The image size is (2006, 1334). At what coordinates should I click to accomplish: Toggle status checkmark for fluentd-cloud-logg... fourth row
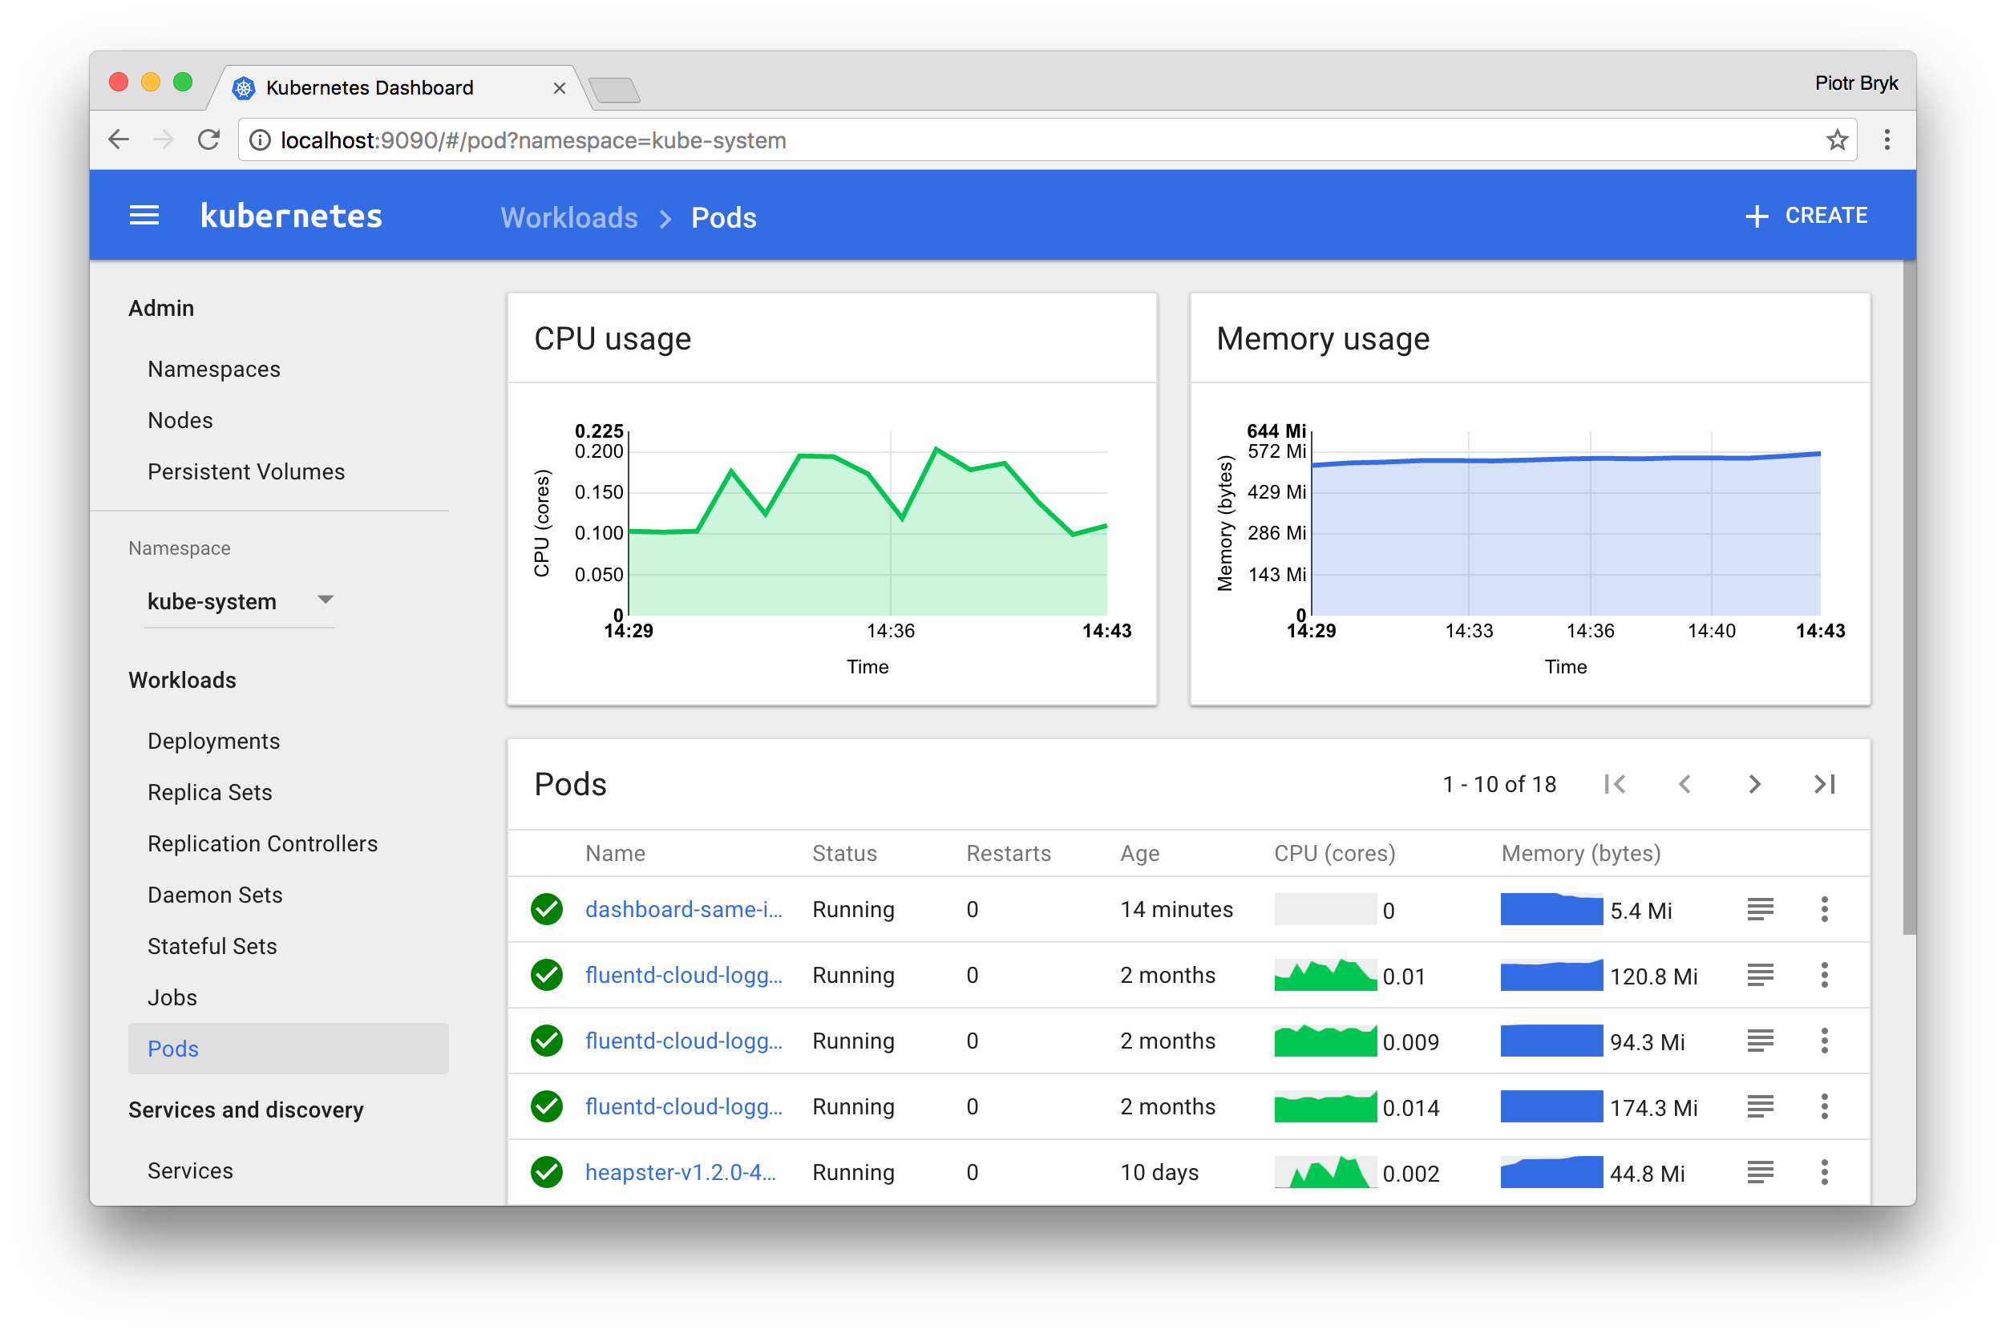coord(549,1108)
